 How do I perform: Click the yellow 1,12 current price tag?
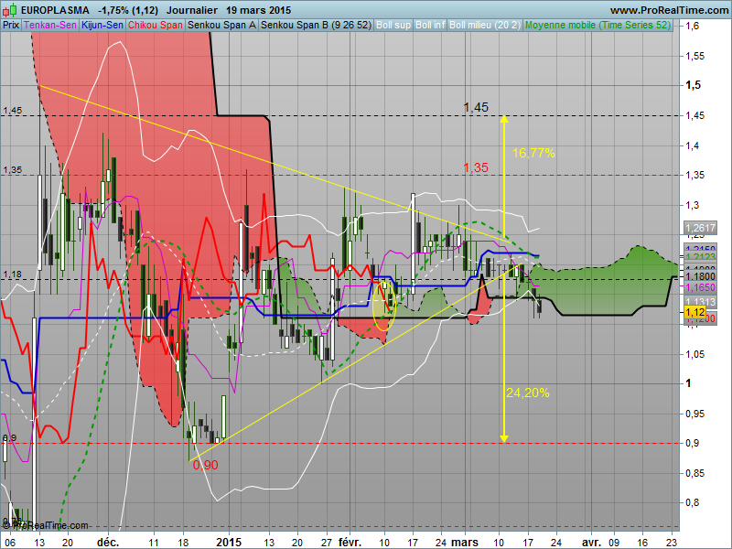(x=694, y=313)
